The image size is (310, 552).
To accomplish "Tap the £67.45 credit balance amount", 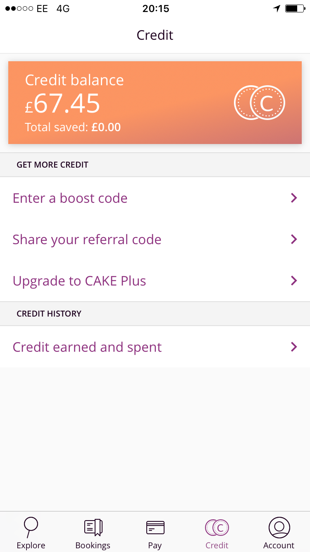I will (63, 103).
